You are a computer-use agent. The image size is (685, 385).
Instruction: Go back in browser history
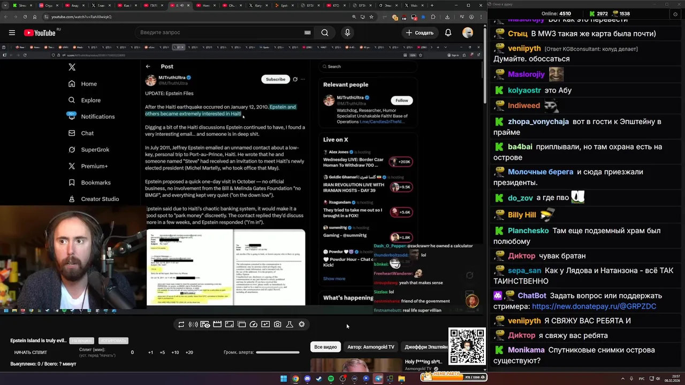[x=5, y=17]
